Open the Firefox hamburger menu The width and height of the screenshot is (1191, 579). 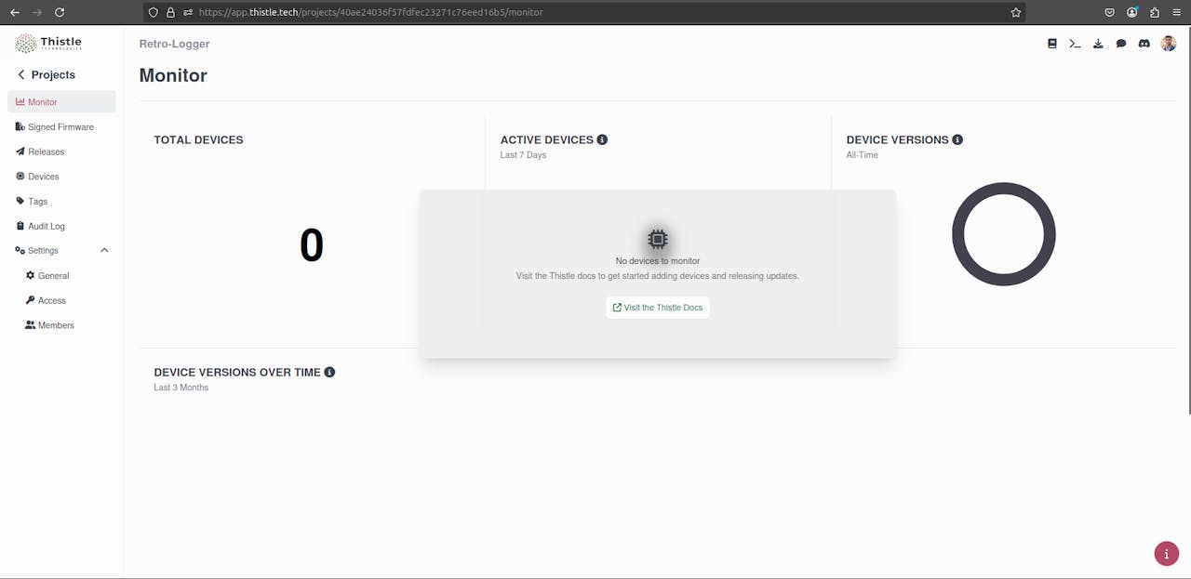point(1177,12)
